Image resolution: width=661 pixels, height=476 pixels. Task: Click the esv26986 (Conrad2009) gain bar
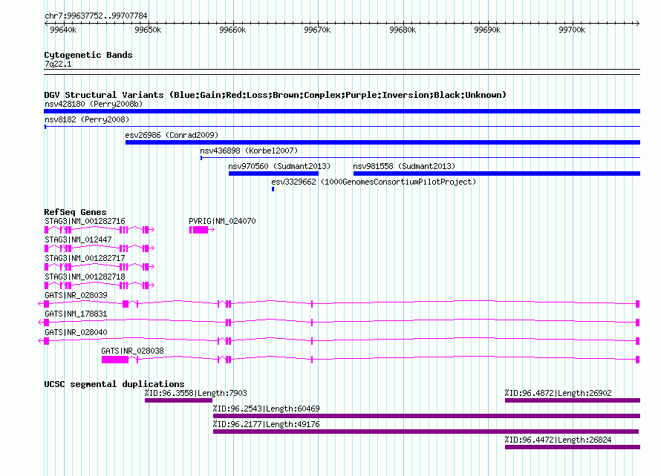click(382, 142)
